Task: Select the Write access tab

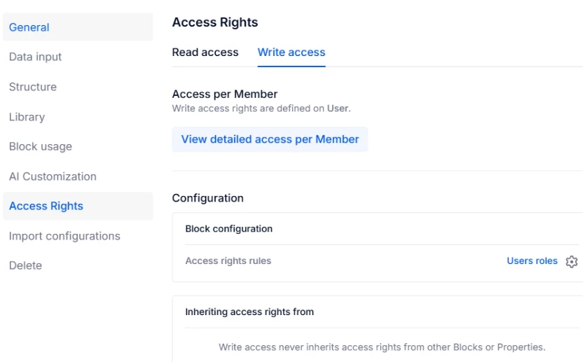Action: click(291, 53)
